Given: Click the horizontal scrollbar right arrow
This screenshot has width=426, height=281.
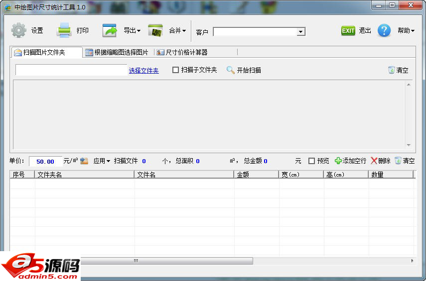Looking at the screenshot, I should pyautogui.click(x=412, y=261).
